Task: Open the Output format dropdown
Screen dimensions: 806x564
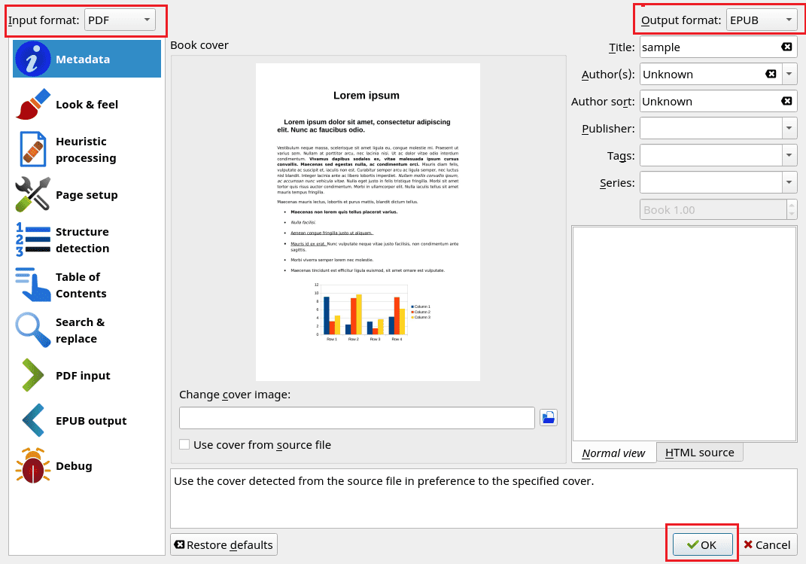Action: point(762,20)
